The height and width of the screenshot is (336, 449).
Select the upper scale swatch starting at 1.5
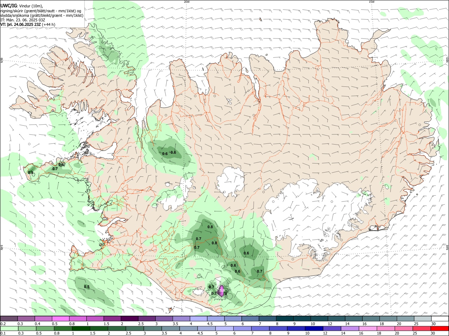click(x=112, y=319)
